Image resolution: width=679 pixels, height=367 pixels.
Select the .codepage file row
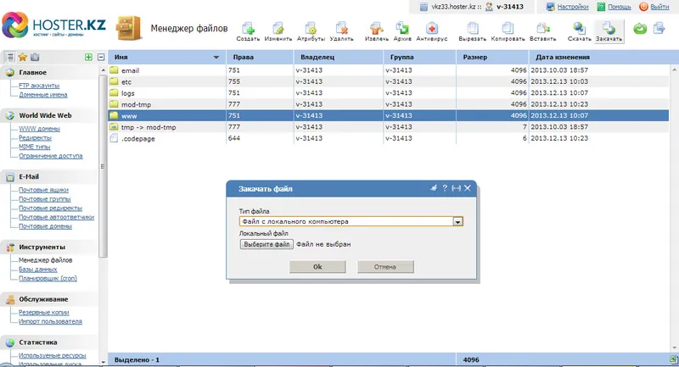[390, 138]
